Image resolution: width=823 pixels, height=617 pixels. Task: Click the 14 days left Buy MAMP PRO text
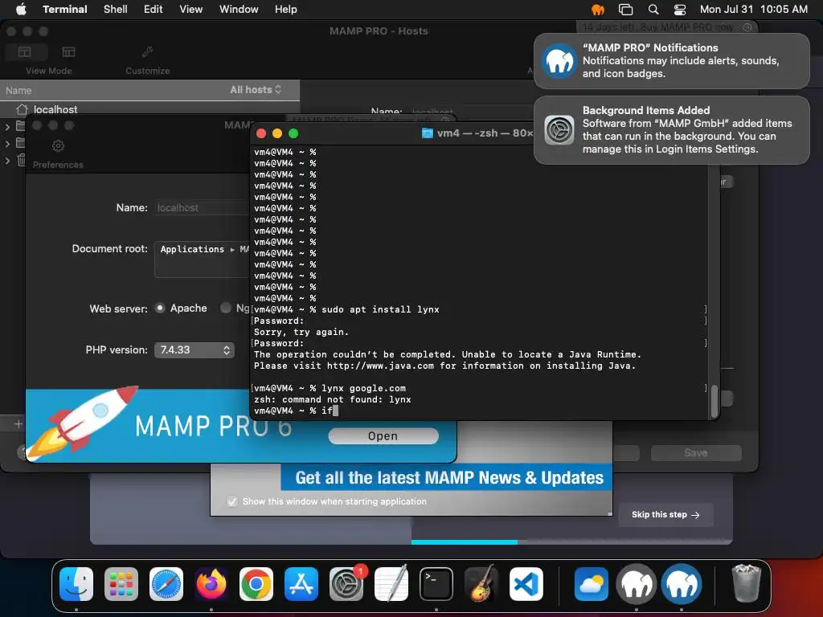coord(657,27)
